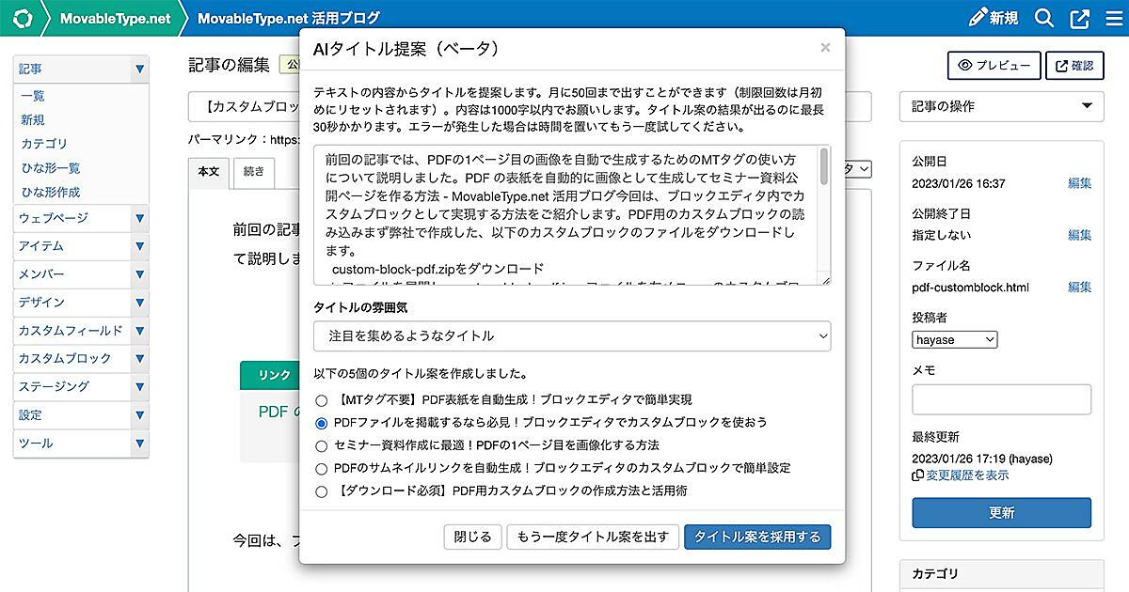1129x592 pixels.
Task: Select radio option セミナー資料作成に最適
Action: (x=322, y=446)
